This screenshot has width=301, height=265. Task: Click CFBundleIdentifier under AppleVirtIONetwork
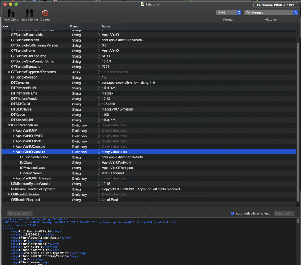tap(34, 157)
